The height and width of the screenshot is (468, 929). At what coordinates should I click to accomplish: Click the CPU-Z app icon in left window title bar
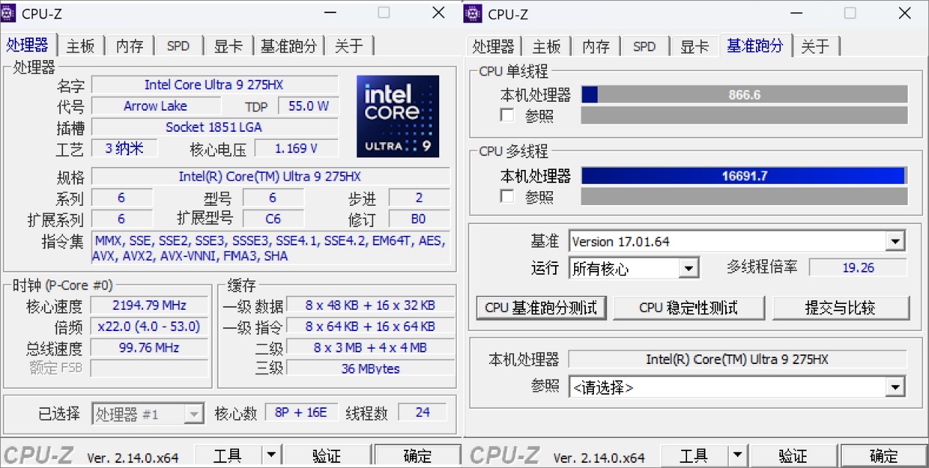click(10, 13)
